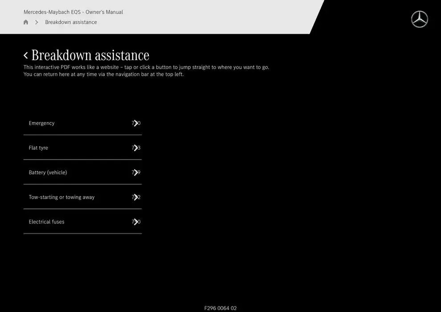Open the Battery (vehicle) section
This screenshot has width=441, height=312.
pos(48,172)
